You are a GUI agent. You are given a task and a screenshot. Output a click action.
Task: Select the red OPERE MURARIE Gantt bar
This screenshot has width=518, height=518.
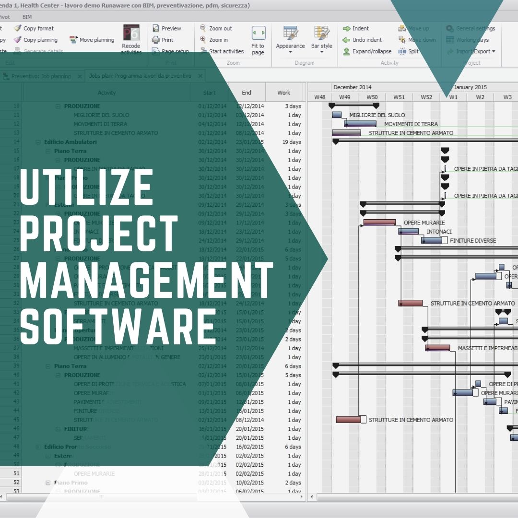[x=379, y=223]
